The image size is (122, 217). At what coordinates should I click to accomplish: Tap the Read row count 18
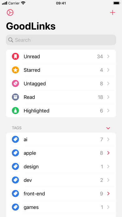101,97
